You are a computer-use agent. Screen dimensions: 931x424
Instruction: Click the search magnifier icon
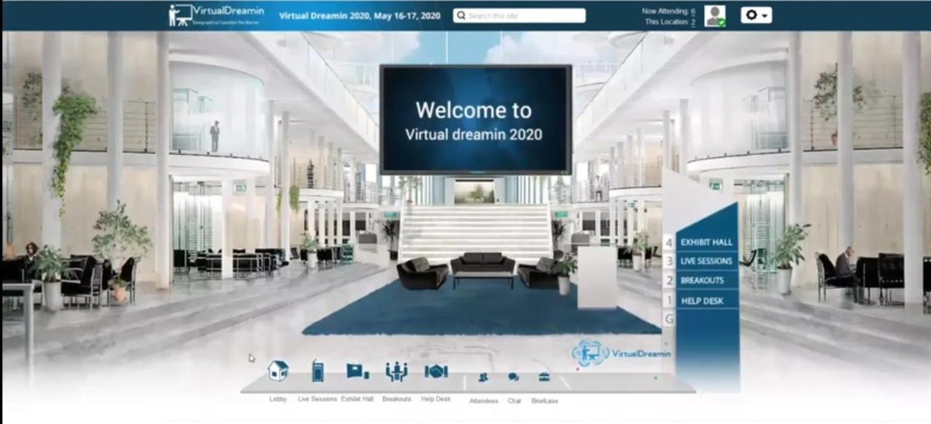462,16
